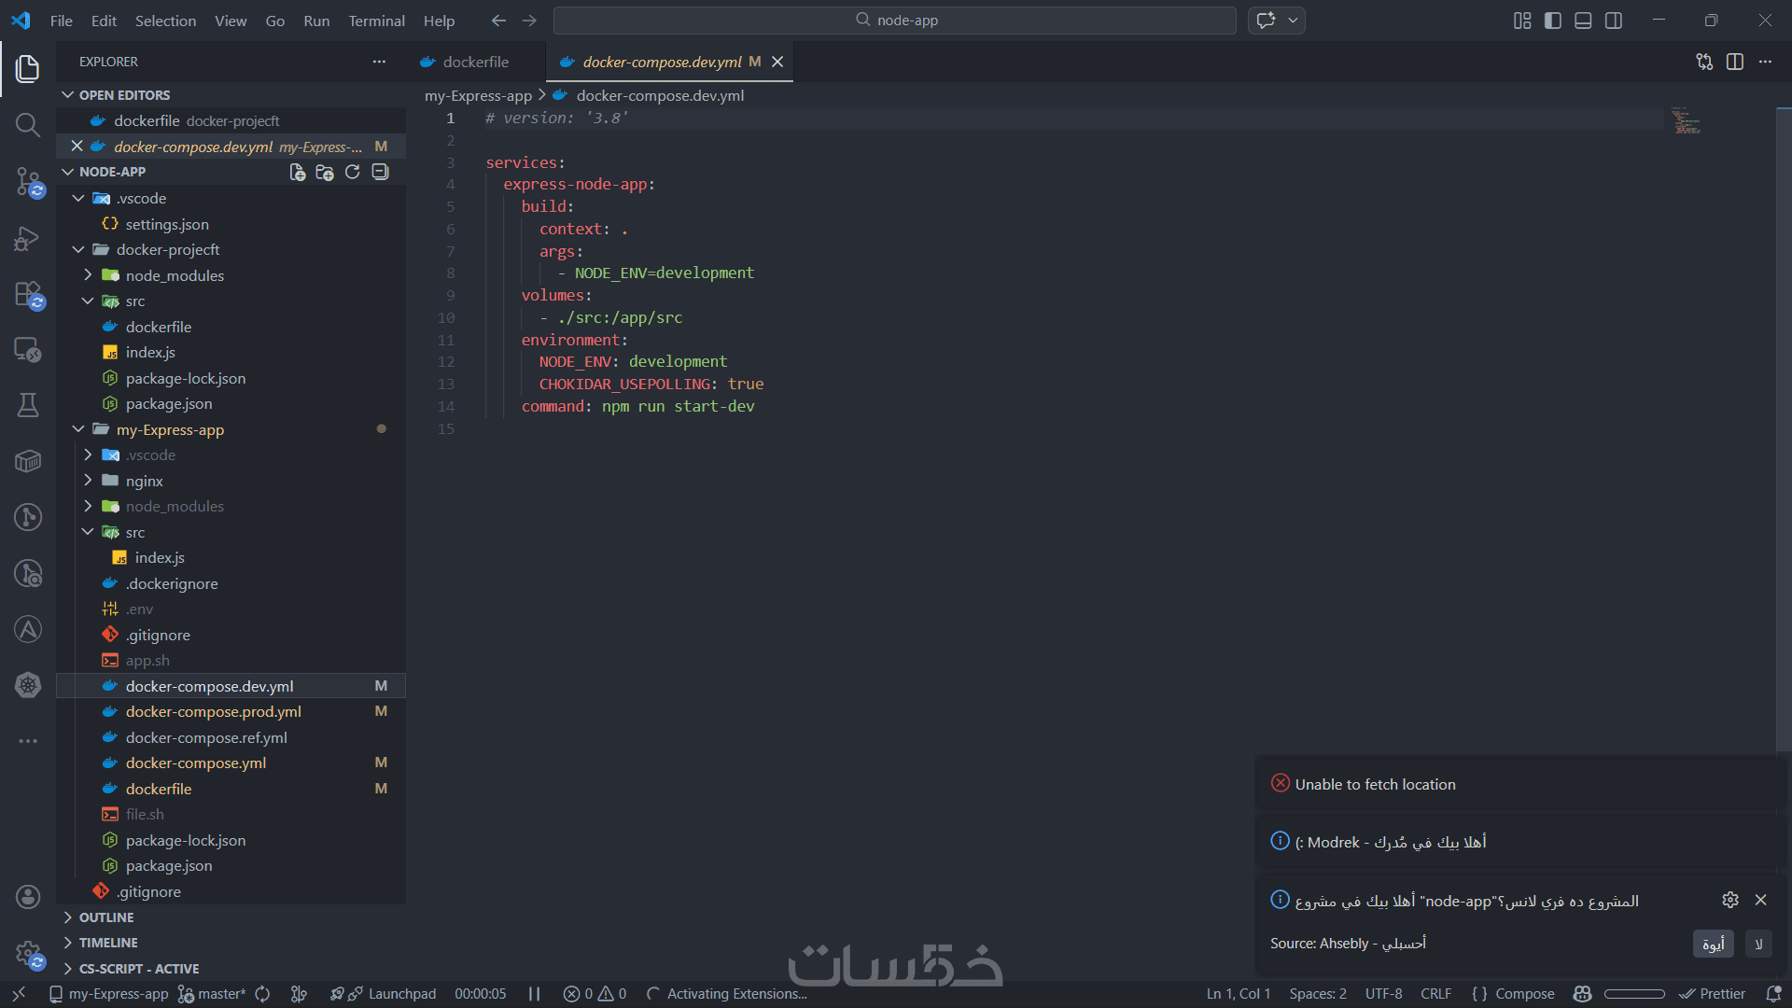
Task: Open the Extensions view
Action: (28, 294)
